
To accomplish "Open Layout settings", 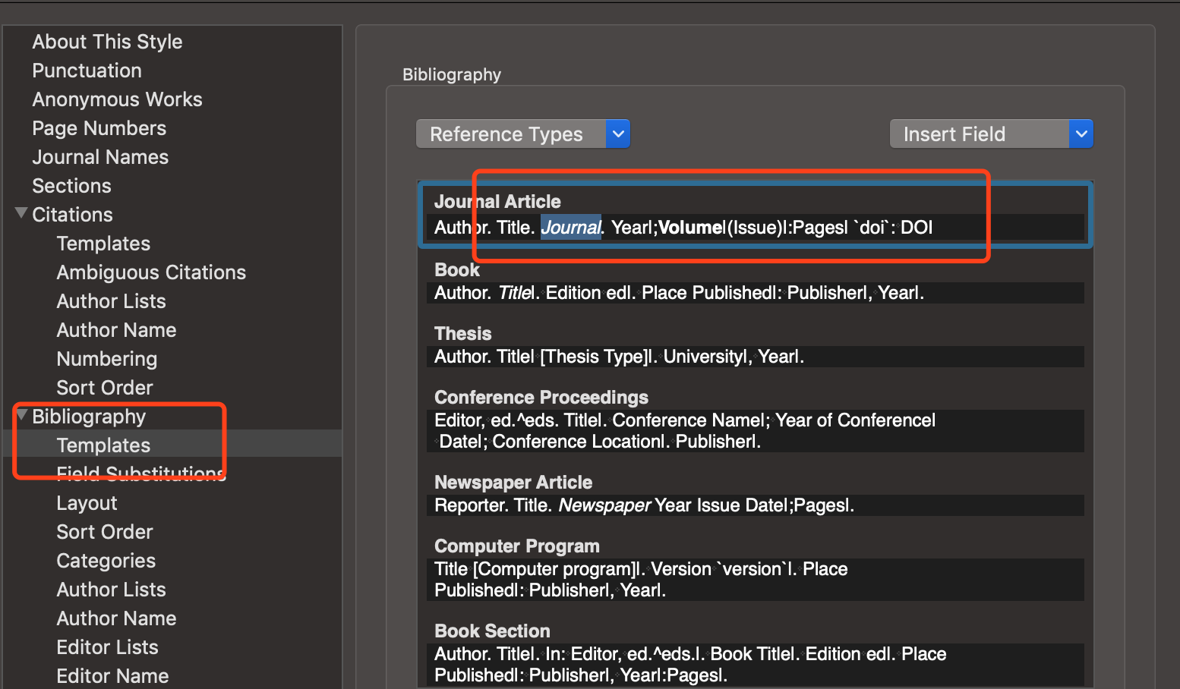I will coord(87,503).
